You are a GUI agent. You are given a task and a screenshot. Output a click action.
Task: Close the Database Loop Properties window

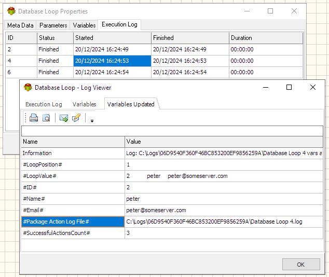pos(294,11)
